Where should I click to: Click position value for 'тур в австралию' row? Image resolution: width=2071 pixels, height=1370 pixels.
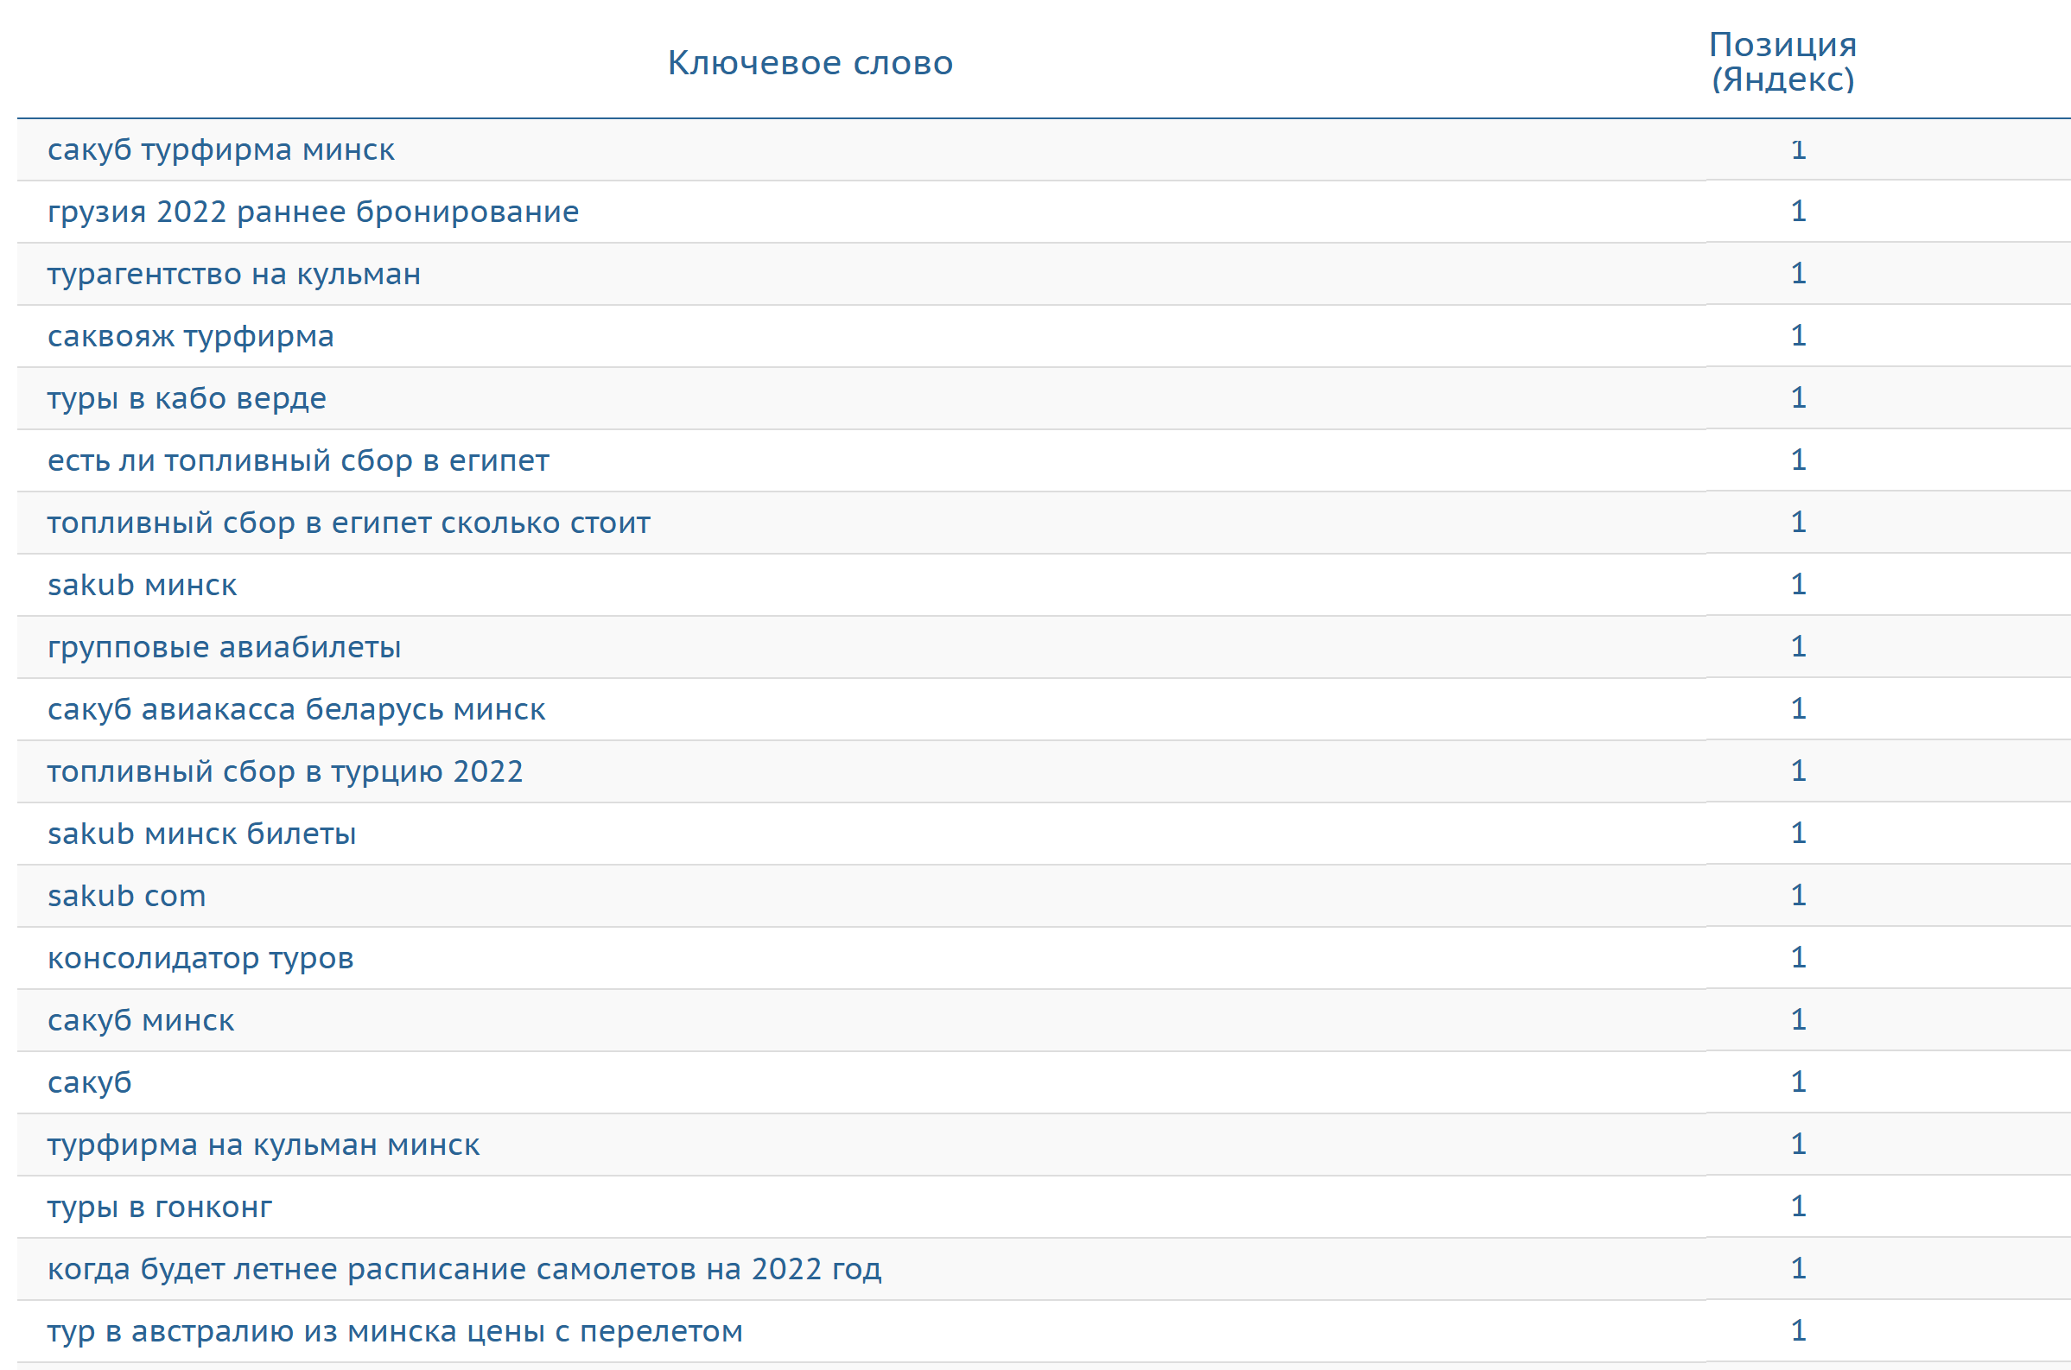pyautogui.click(x=1797, y=1330)
